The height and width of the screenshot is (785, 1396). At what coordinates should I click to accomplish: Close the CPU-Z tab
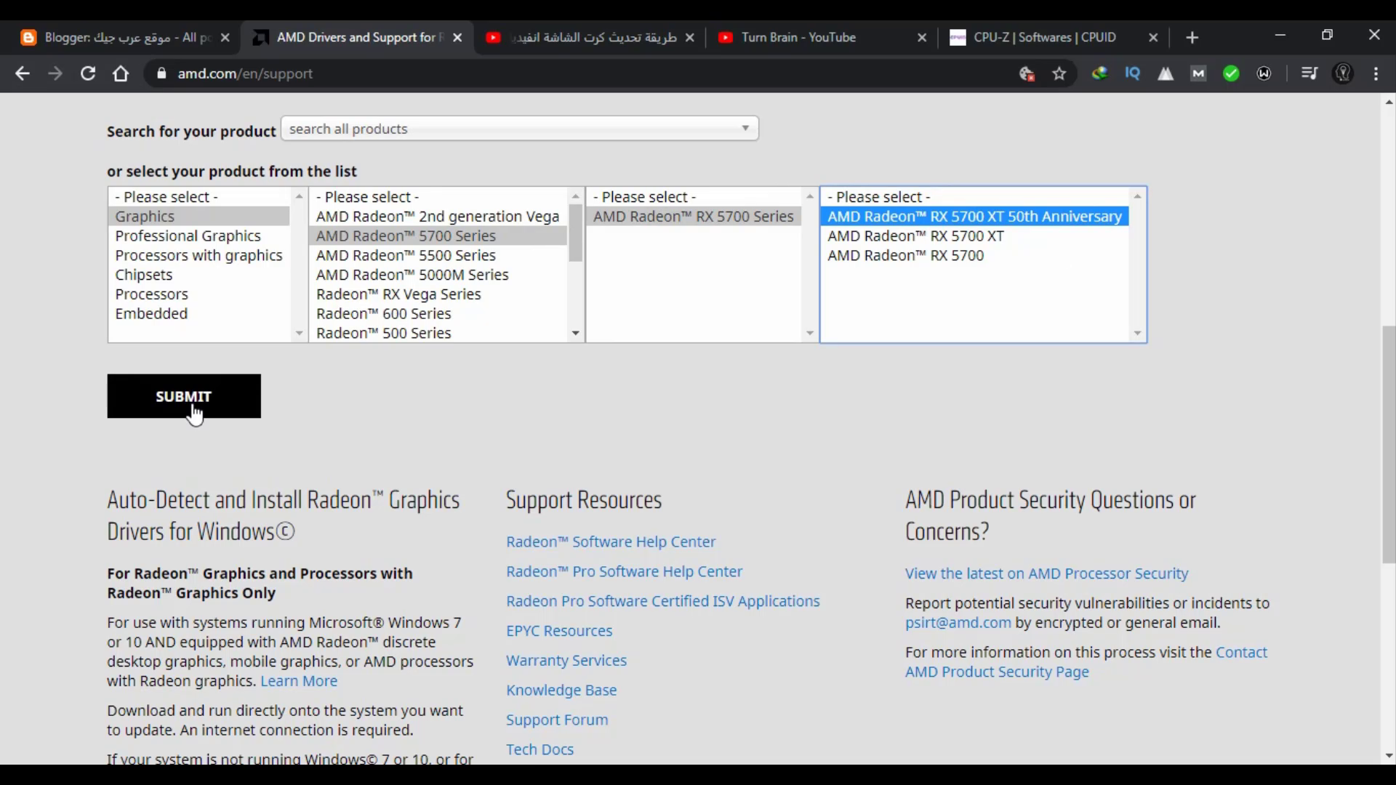1153,37
